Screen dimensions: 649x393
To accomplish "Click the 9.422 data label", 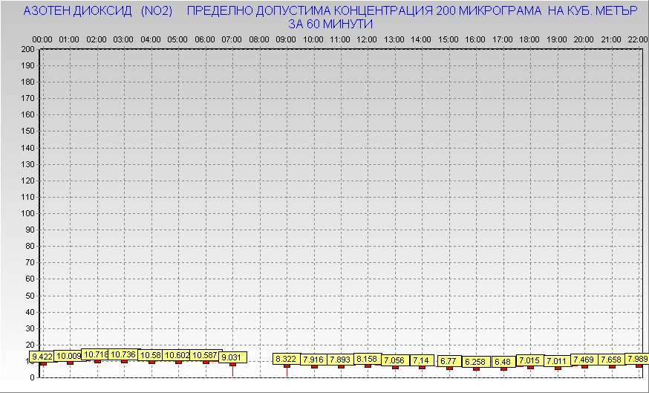I will point(42,357).
